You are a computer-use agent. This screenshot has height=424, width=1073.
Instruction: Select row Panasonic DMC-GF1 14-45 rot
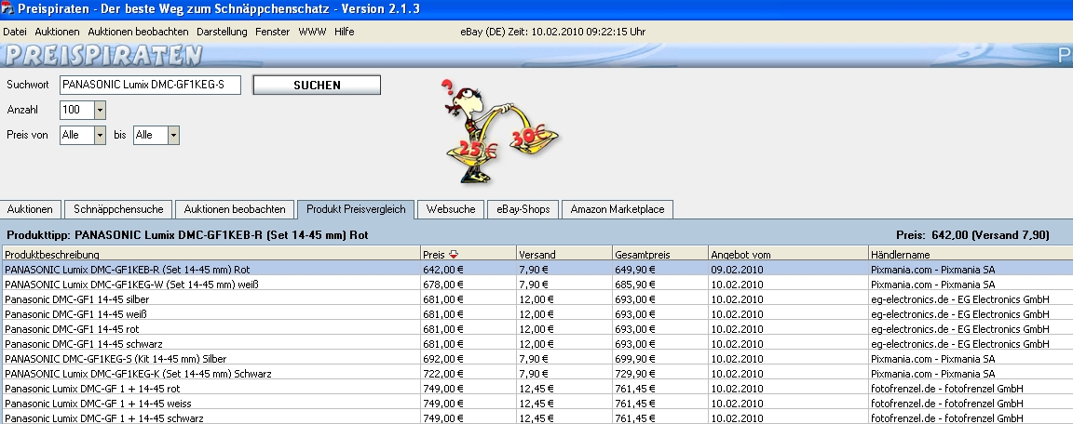(537, 329)
